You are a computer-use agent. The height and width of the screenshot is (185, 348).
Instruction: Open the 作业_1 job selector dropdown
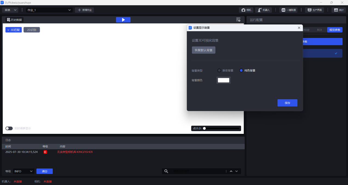click(49, 10)
